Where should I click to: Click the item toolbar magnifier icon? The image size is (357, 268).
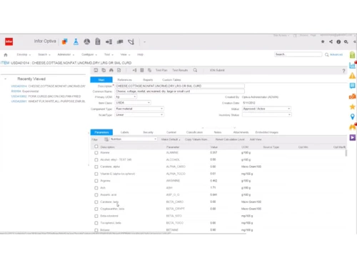[x=195, y=70]
